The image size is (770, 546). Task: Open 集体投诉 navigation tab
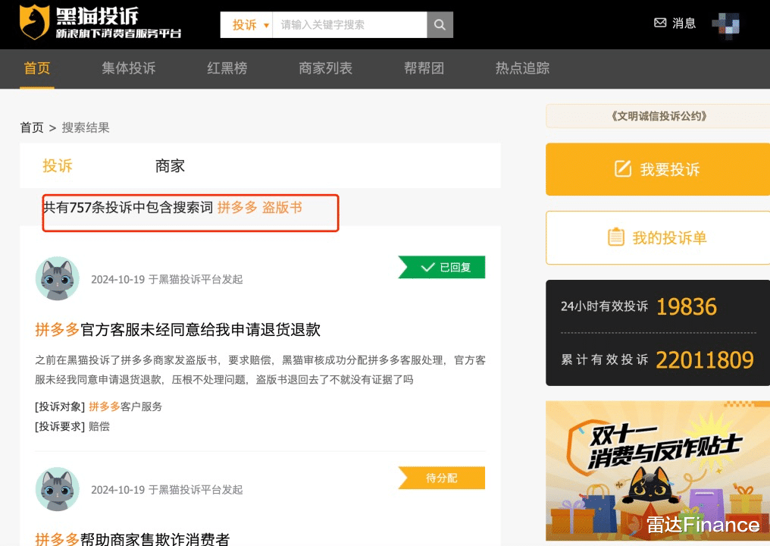[x=129, y=68]
